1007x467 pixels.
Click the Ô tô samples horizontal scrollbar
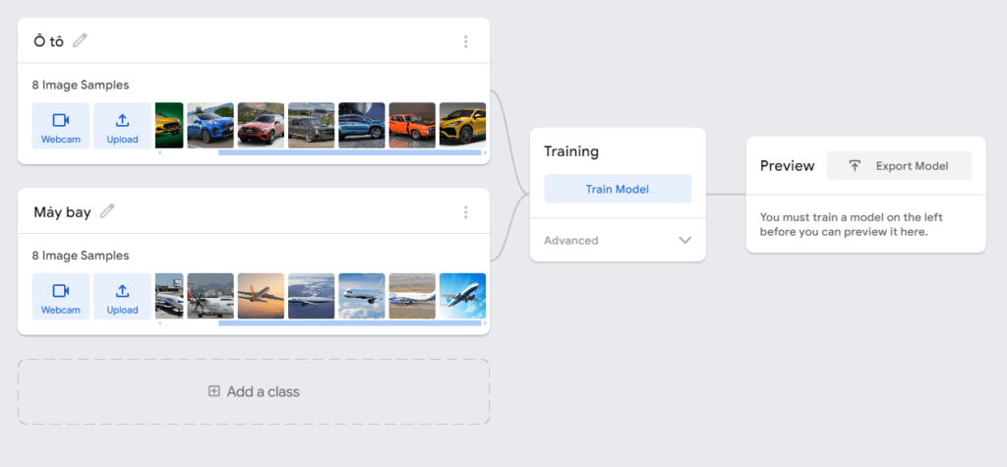tap(349, 153)
